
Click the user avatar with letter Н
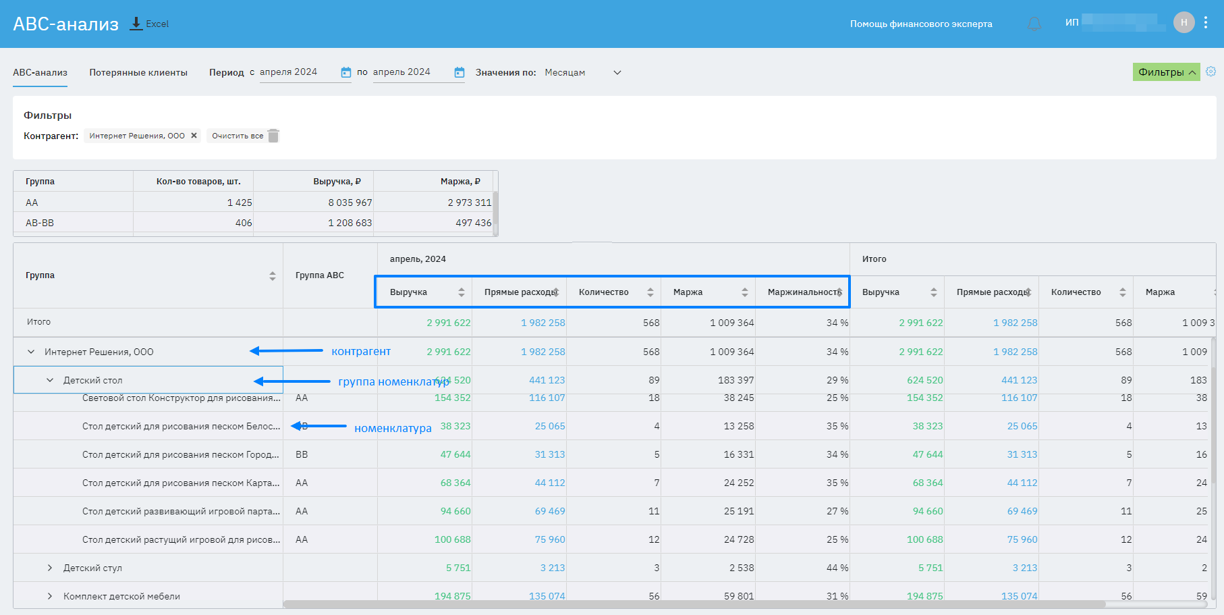tap(1184, 23)
